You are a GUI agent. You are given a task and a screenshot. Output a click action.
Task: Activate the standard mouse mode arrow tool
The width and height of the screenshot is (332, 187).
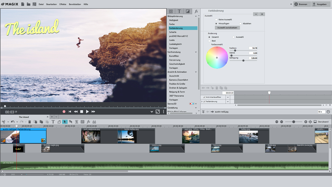coord(65,122)
